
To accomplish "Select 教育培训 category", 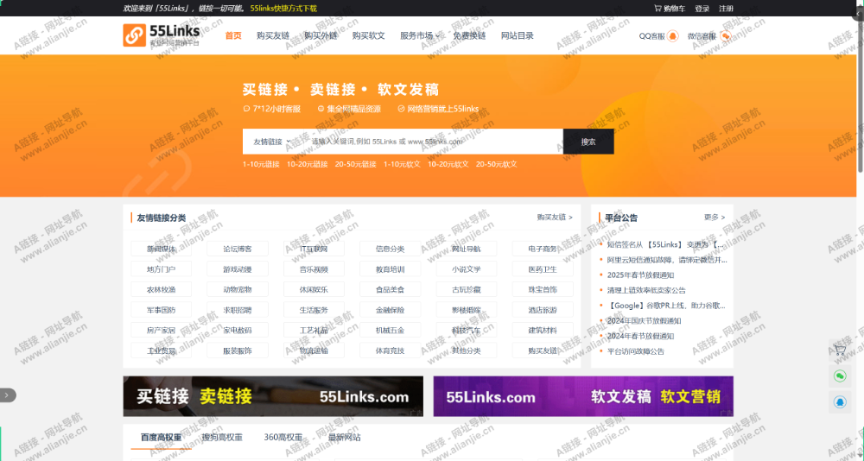I will (x=391, y=269).
